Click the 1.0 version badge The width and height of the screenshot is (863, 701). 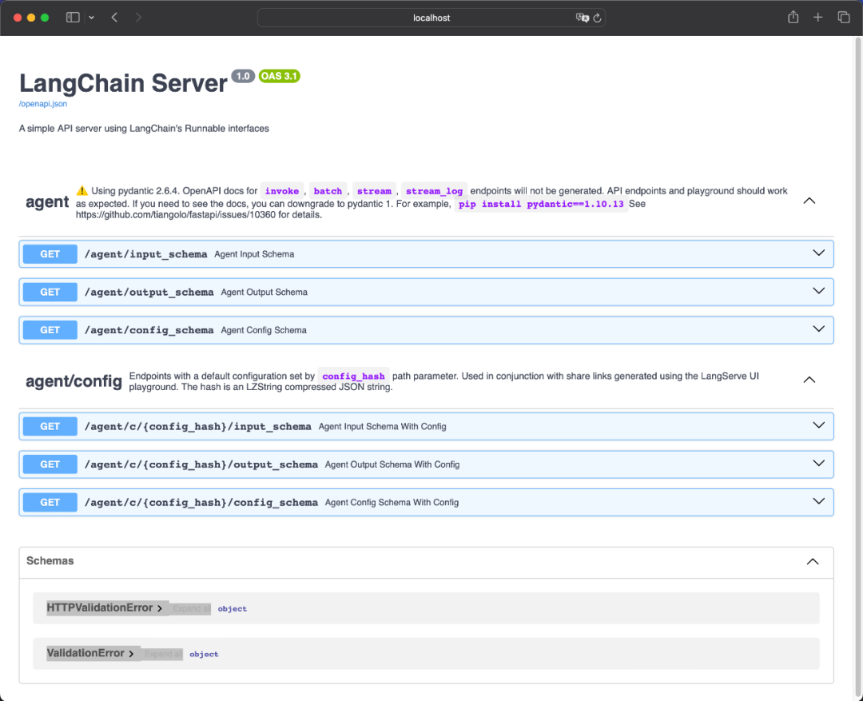pyautogui.click(x=243, y=76)
